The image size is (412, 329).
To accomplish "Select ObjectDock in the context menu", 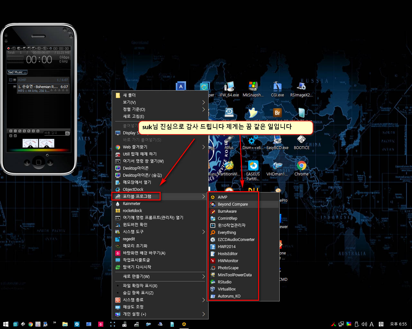I will [x=160, y=189].
